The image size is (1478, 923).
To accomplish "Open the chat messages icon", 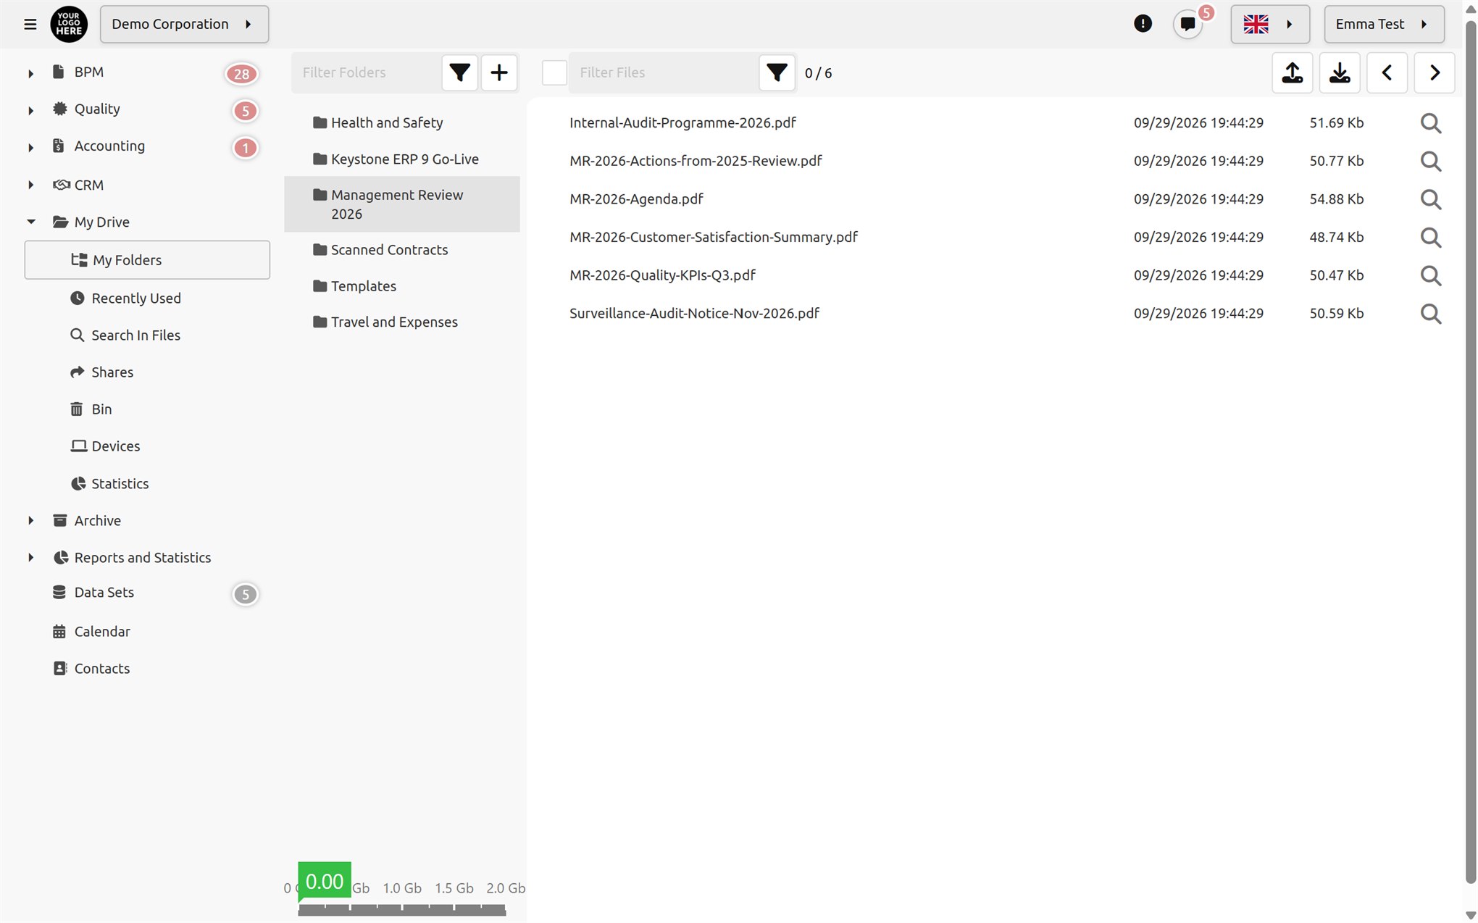I will point(1188,24).
